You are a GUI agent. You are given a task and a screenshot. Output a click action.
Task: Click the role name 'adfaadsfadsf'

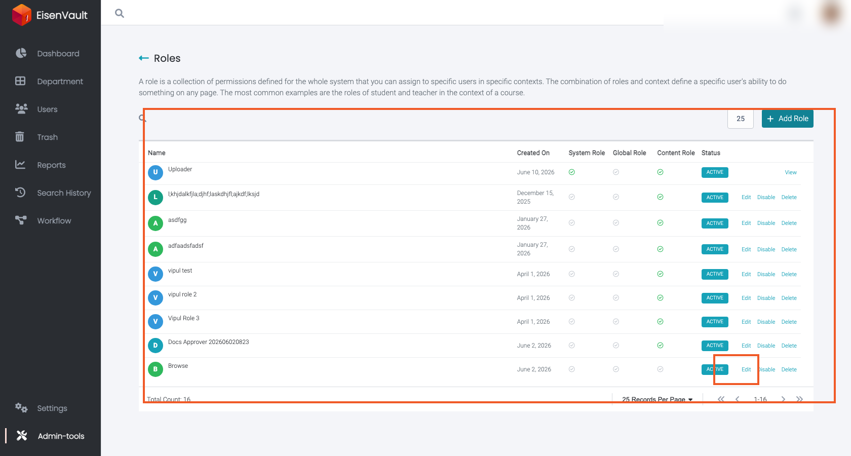[185, 246]
